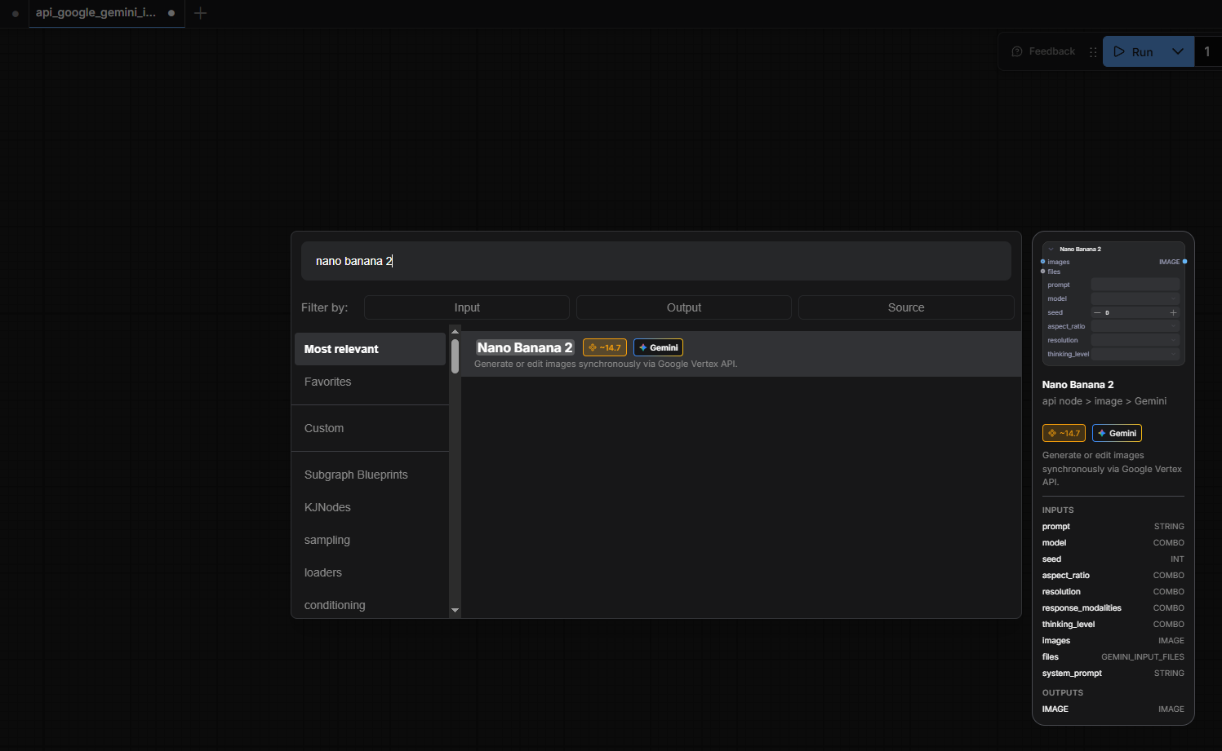The image size is (1222, 751).
Task: Show the Favorites category
Action: [371, 382]
